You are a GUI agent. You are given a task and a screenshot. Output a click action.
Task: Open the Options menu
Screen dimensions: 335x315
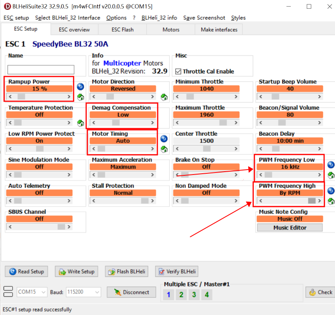pos(116,18)
